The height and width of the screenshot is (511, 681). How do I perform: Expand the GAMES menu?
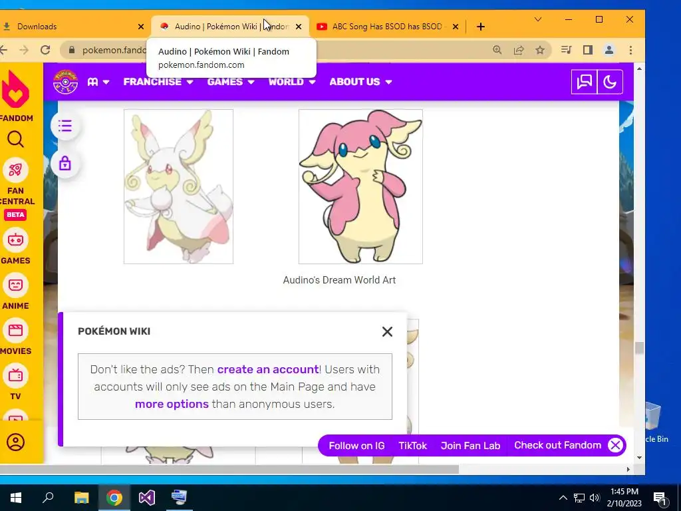(x=231, y=82)
